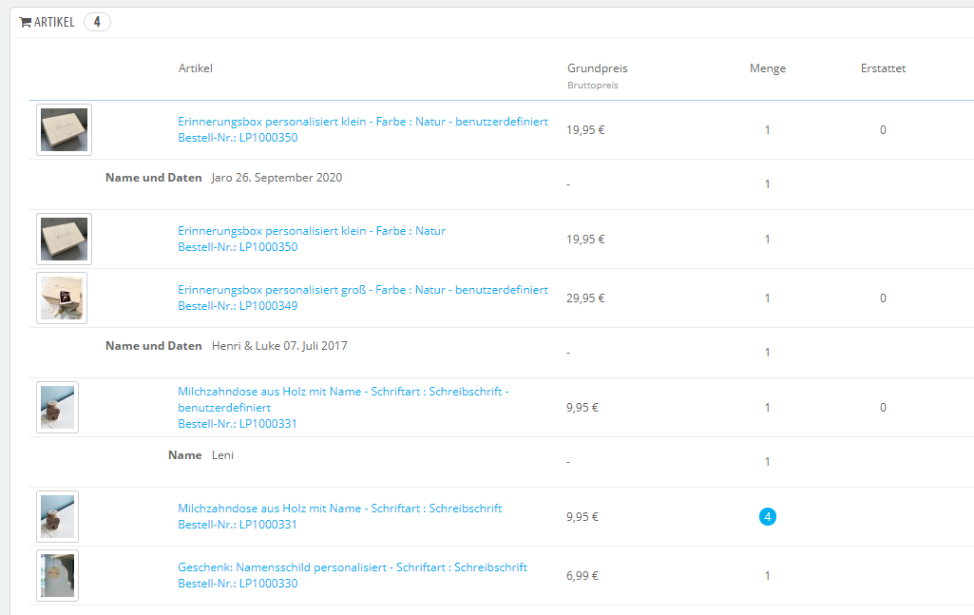
Task: Click the article count badge showing 4
Action: click(x=97, y=22)
